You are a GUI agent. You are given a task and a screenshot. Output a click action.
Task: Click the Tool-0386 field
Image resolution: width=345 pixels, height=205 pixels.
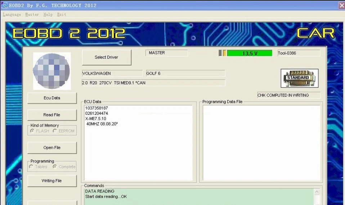pyautogui.click(x=299, y=53)
